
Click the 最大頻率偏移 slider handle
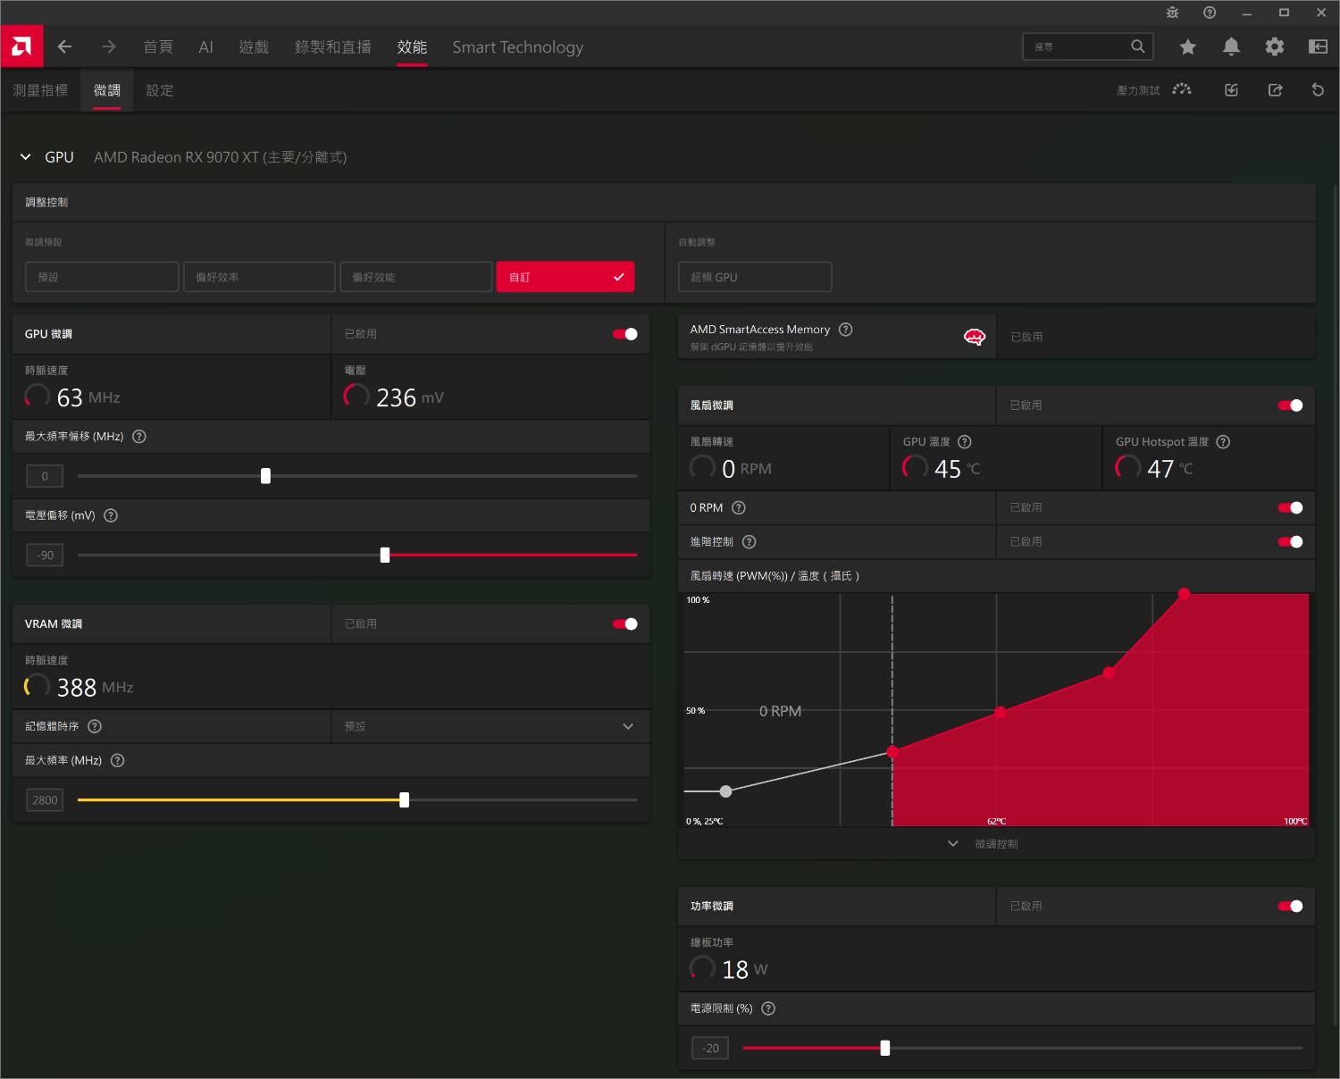tap(265, 476)
